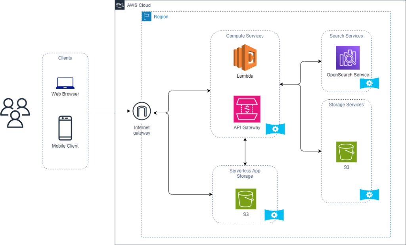Click the OpenSearch Service icon

click(x=348, y=58)
